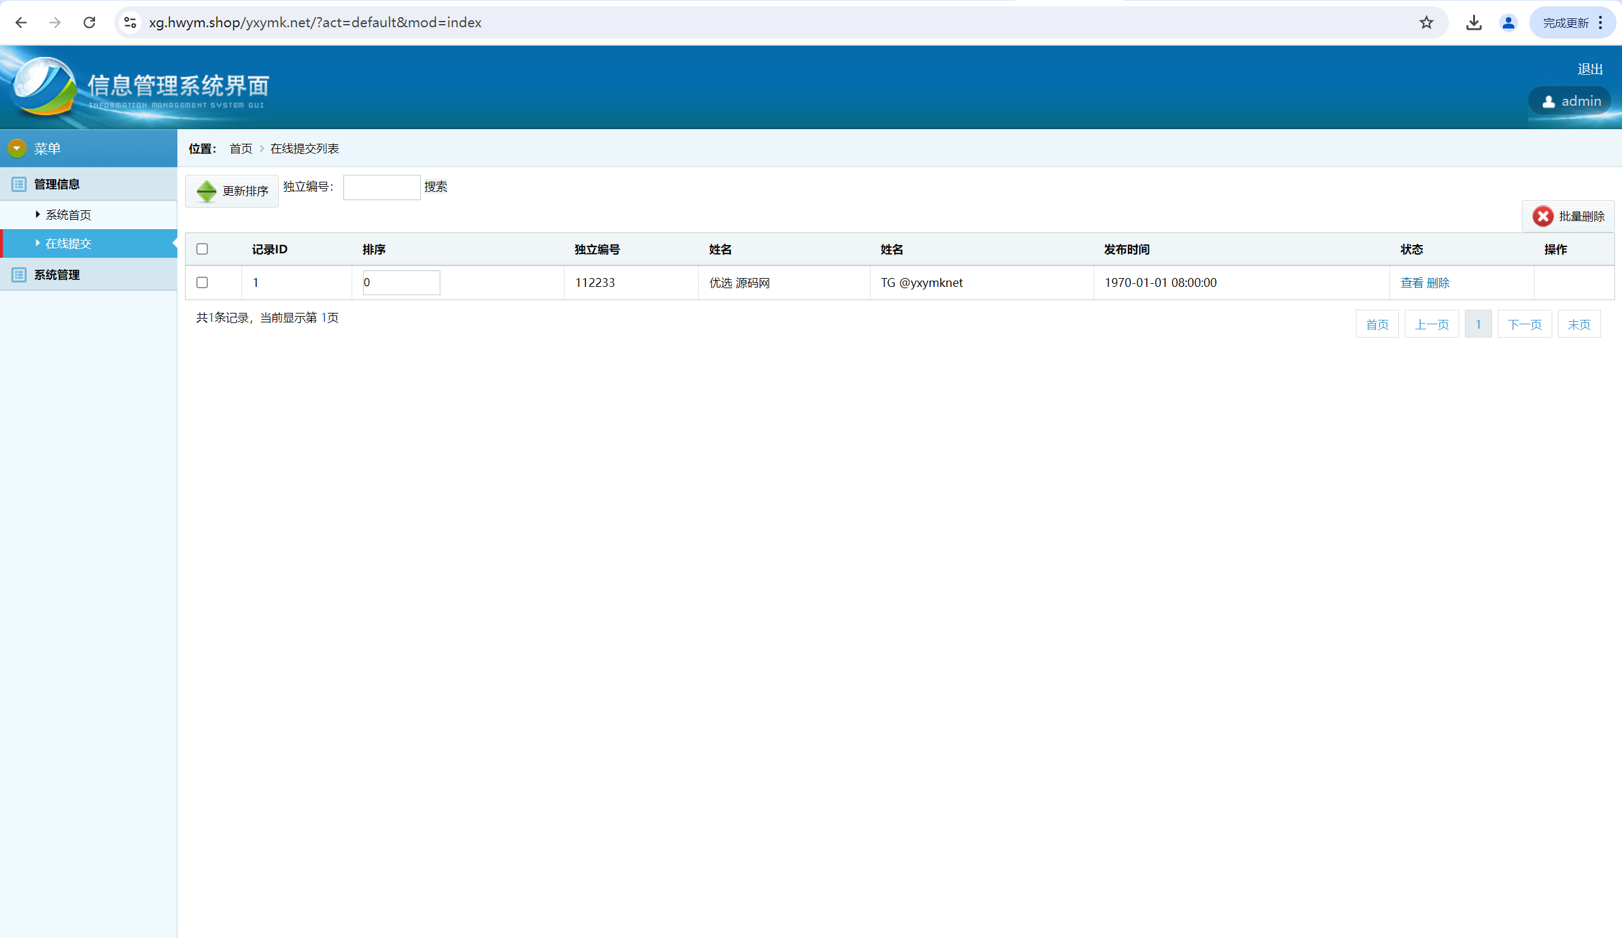Click the 系统管理 section list icon
Viewport: 1622px width, 938px height.
(19, 276)
